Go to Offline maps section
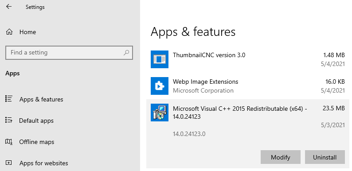The width and height of the screenshot is (352, 171). [37, 142]
